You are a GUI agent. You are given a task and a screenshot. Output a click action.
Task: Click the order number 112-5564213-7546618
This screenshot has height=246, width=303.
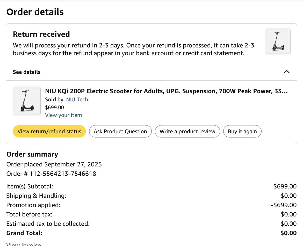[x=63, y=174]
